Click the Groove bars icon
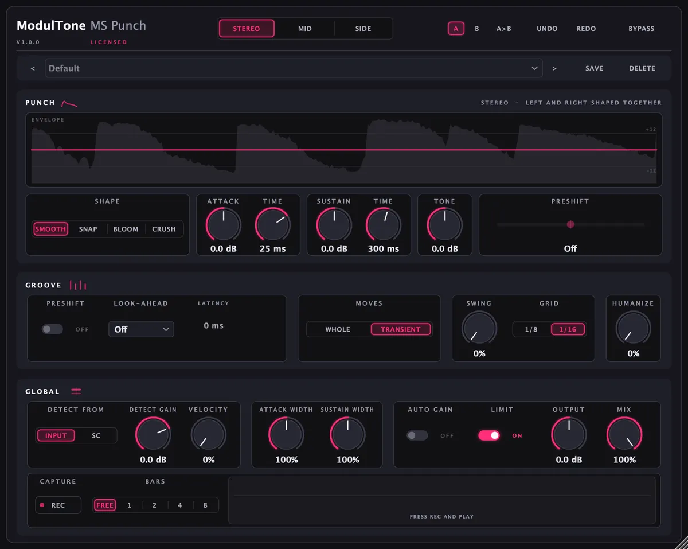 click(x=78, y=285)
